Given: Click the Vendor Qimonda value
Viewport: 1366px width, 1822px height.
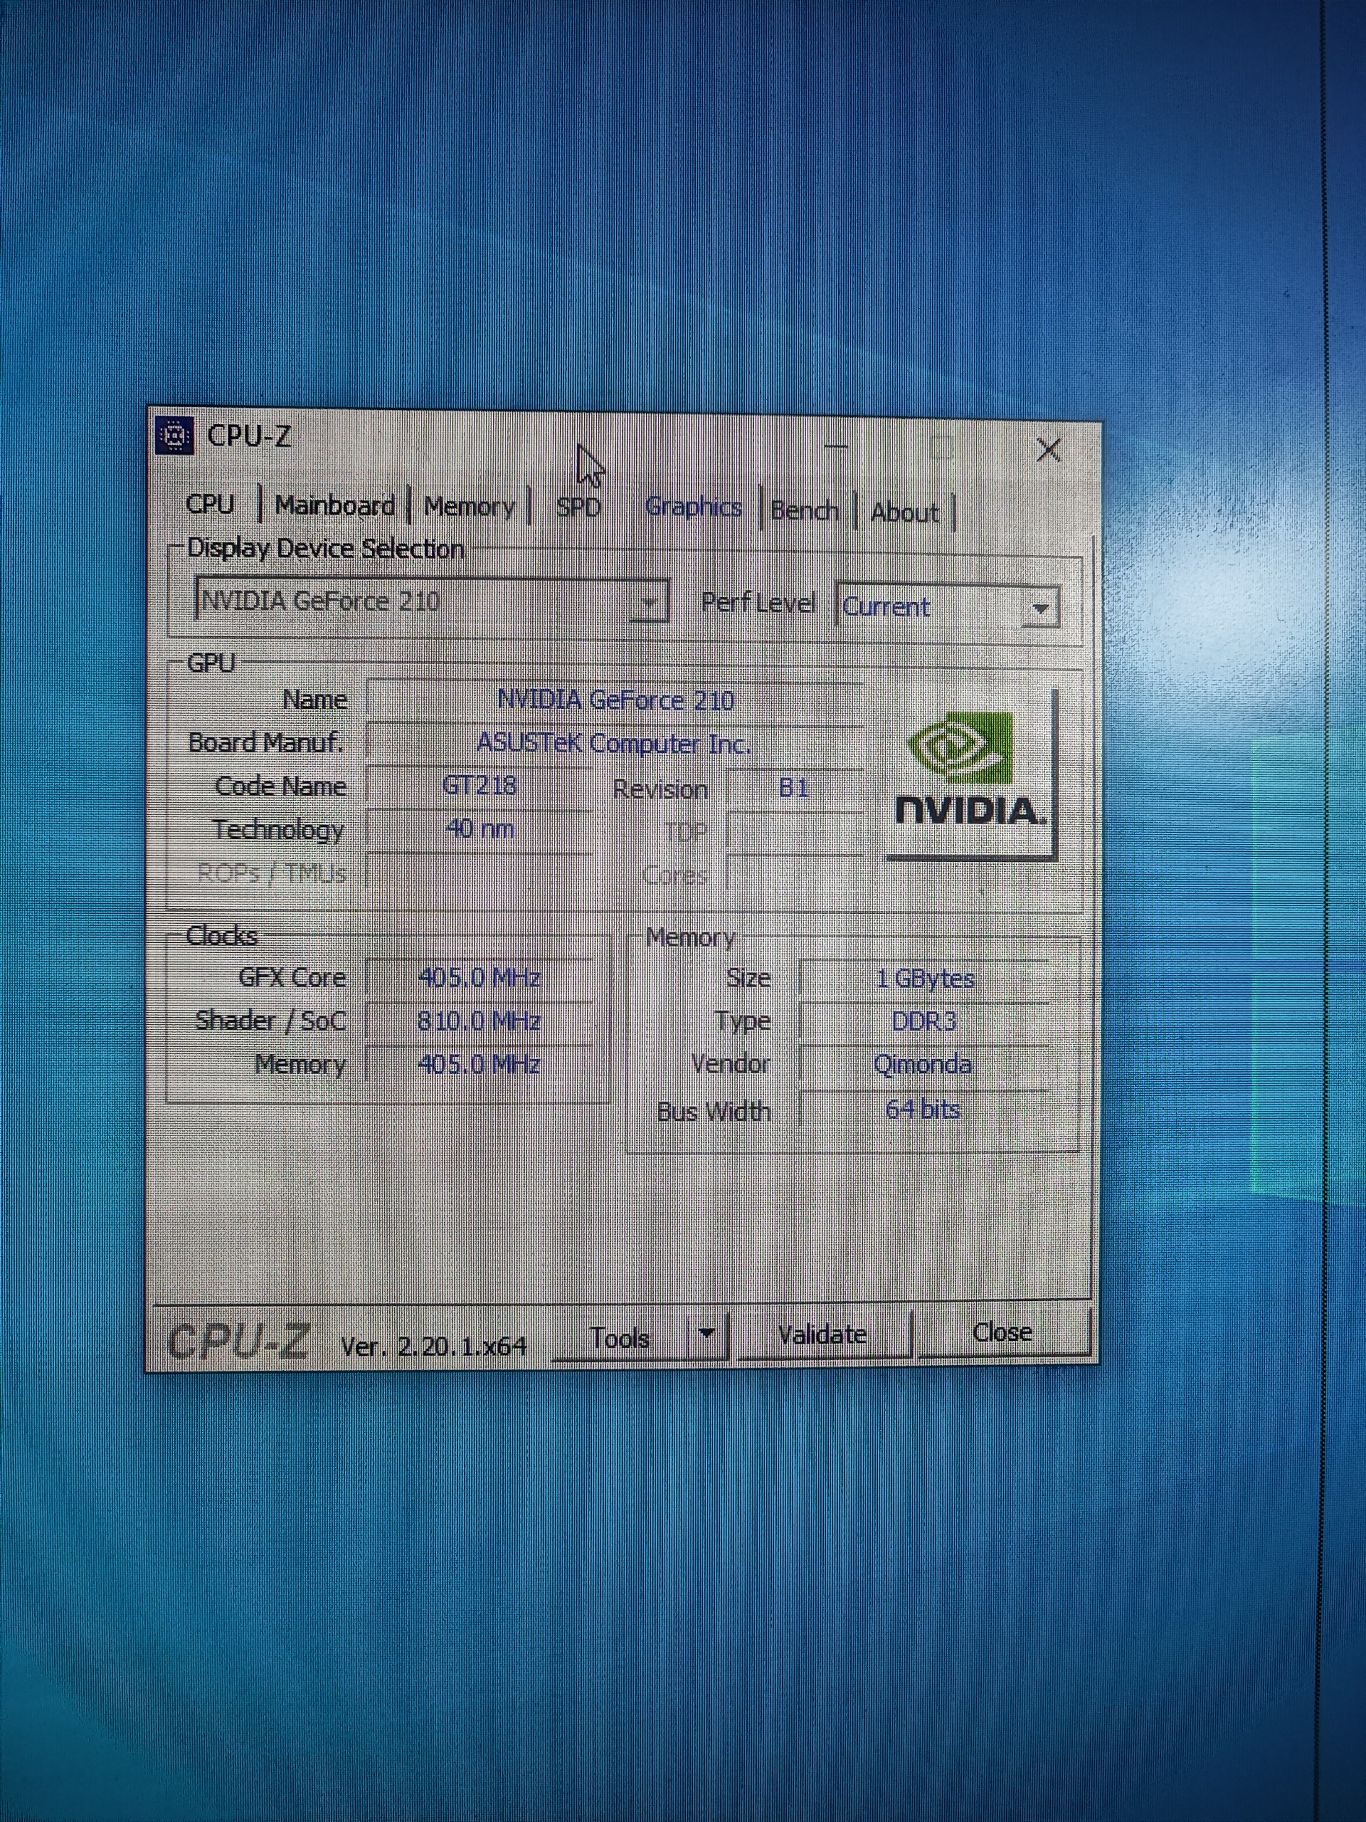Looking at the screenshot, I should click(925, 1065).
